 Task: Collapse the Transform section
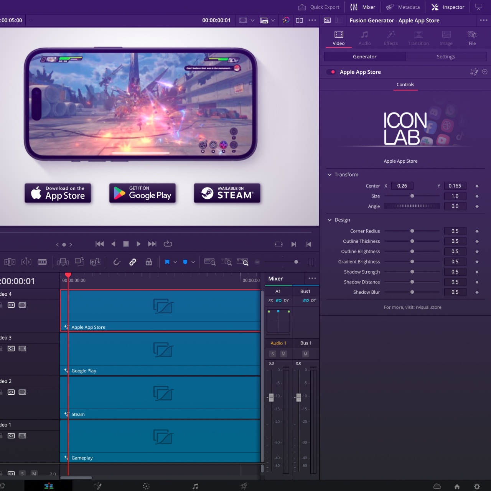coord(330,175)
